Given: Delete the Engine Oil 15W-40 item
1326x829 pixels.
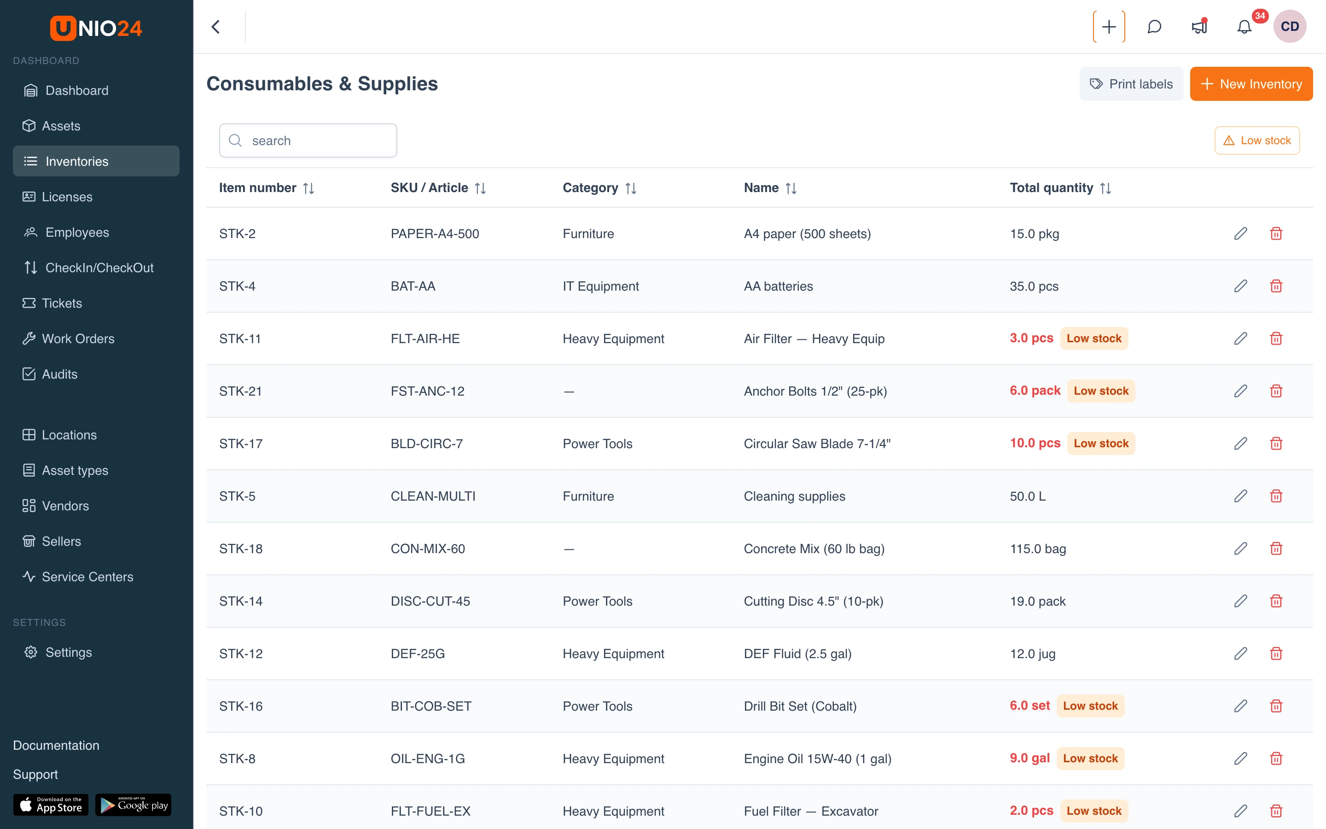Looking at the screenshot, I should pyautogui.click(x=1276, y=759).
